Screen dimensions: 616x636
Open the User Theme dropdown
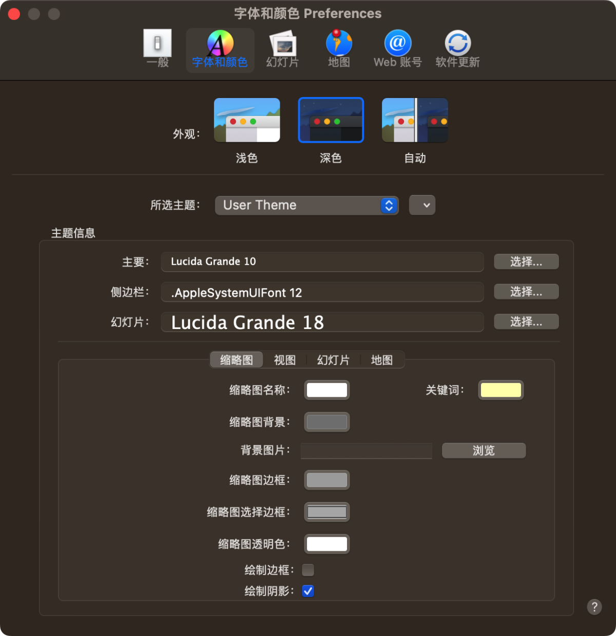tap(307, 205)
